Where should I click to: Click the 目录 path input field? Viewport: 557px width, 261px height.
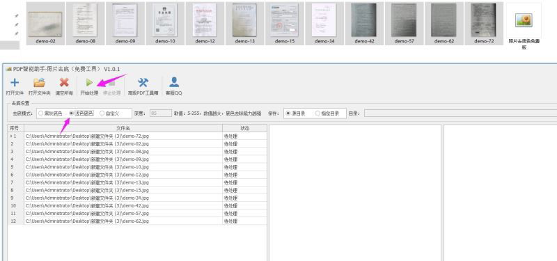[460, 113]
